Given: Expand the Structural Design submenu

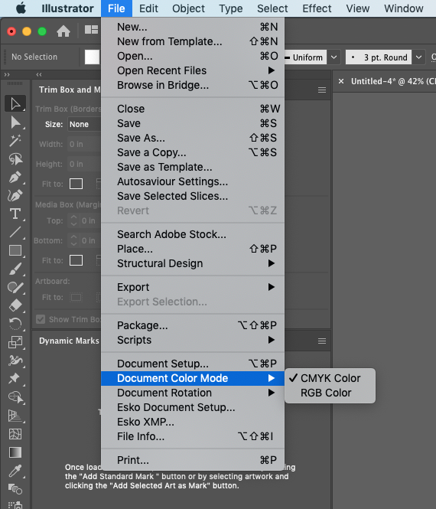Looking at the screenshot, I should tap(193, 263).
